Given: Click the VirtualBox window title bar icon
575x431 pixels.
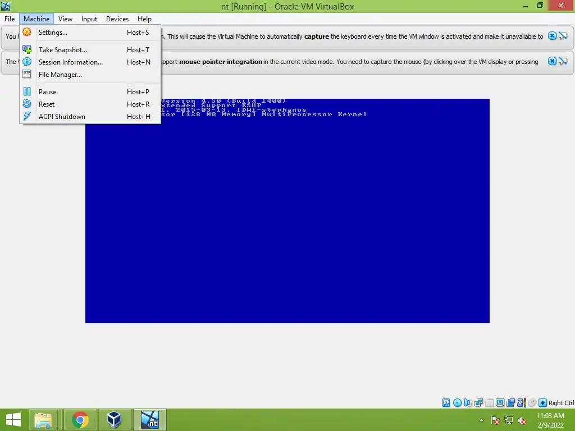Looking at the screenshot, I should 6,6.
